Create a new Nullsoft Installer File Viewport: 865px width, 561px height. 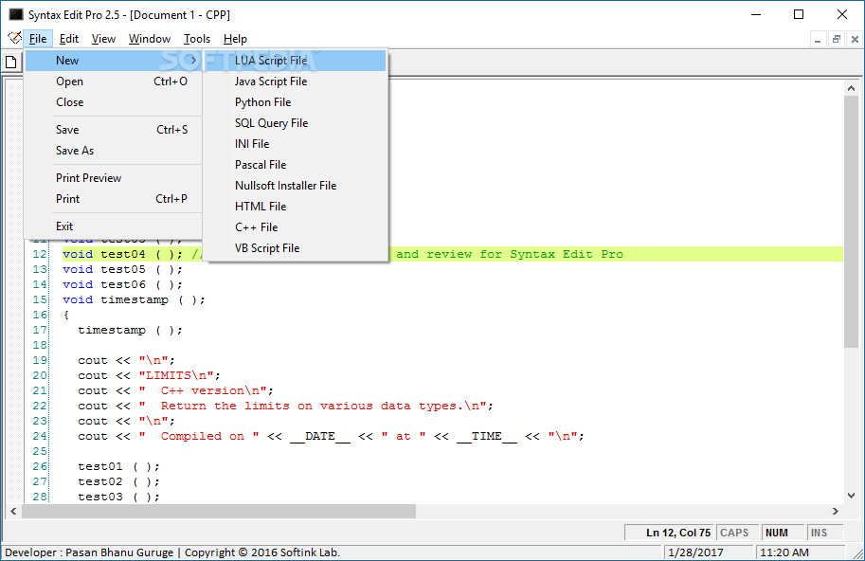(296, 186)
